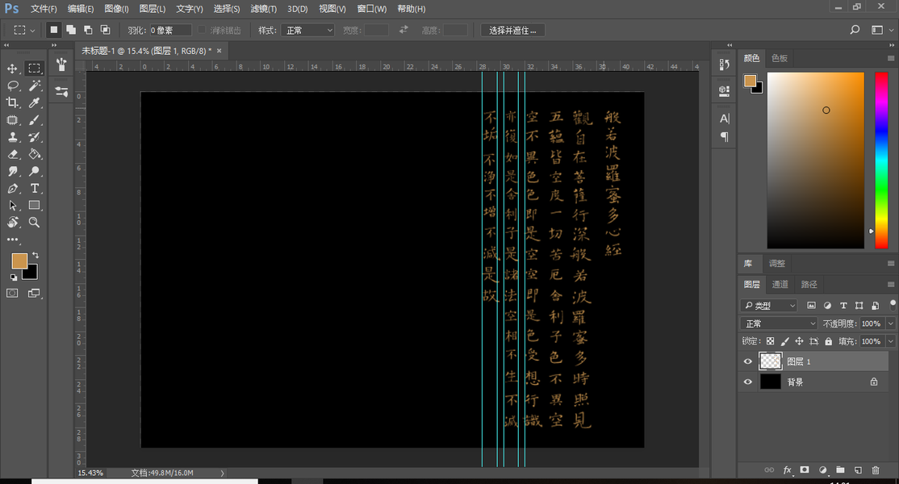Select the Clone Stamp tool
The image size is (899, 484).
(x=12, y=137)
